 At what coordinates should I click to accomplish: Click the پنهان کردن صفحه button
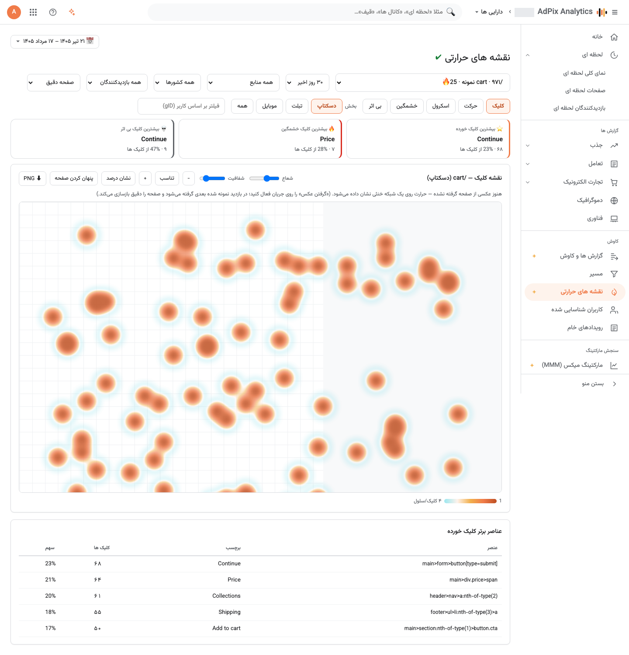74,178
